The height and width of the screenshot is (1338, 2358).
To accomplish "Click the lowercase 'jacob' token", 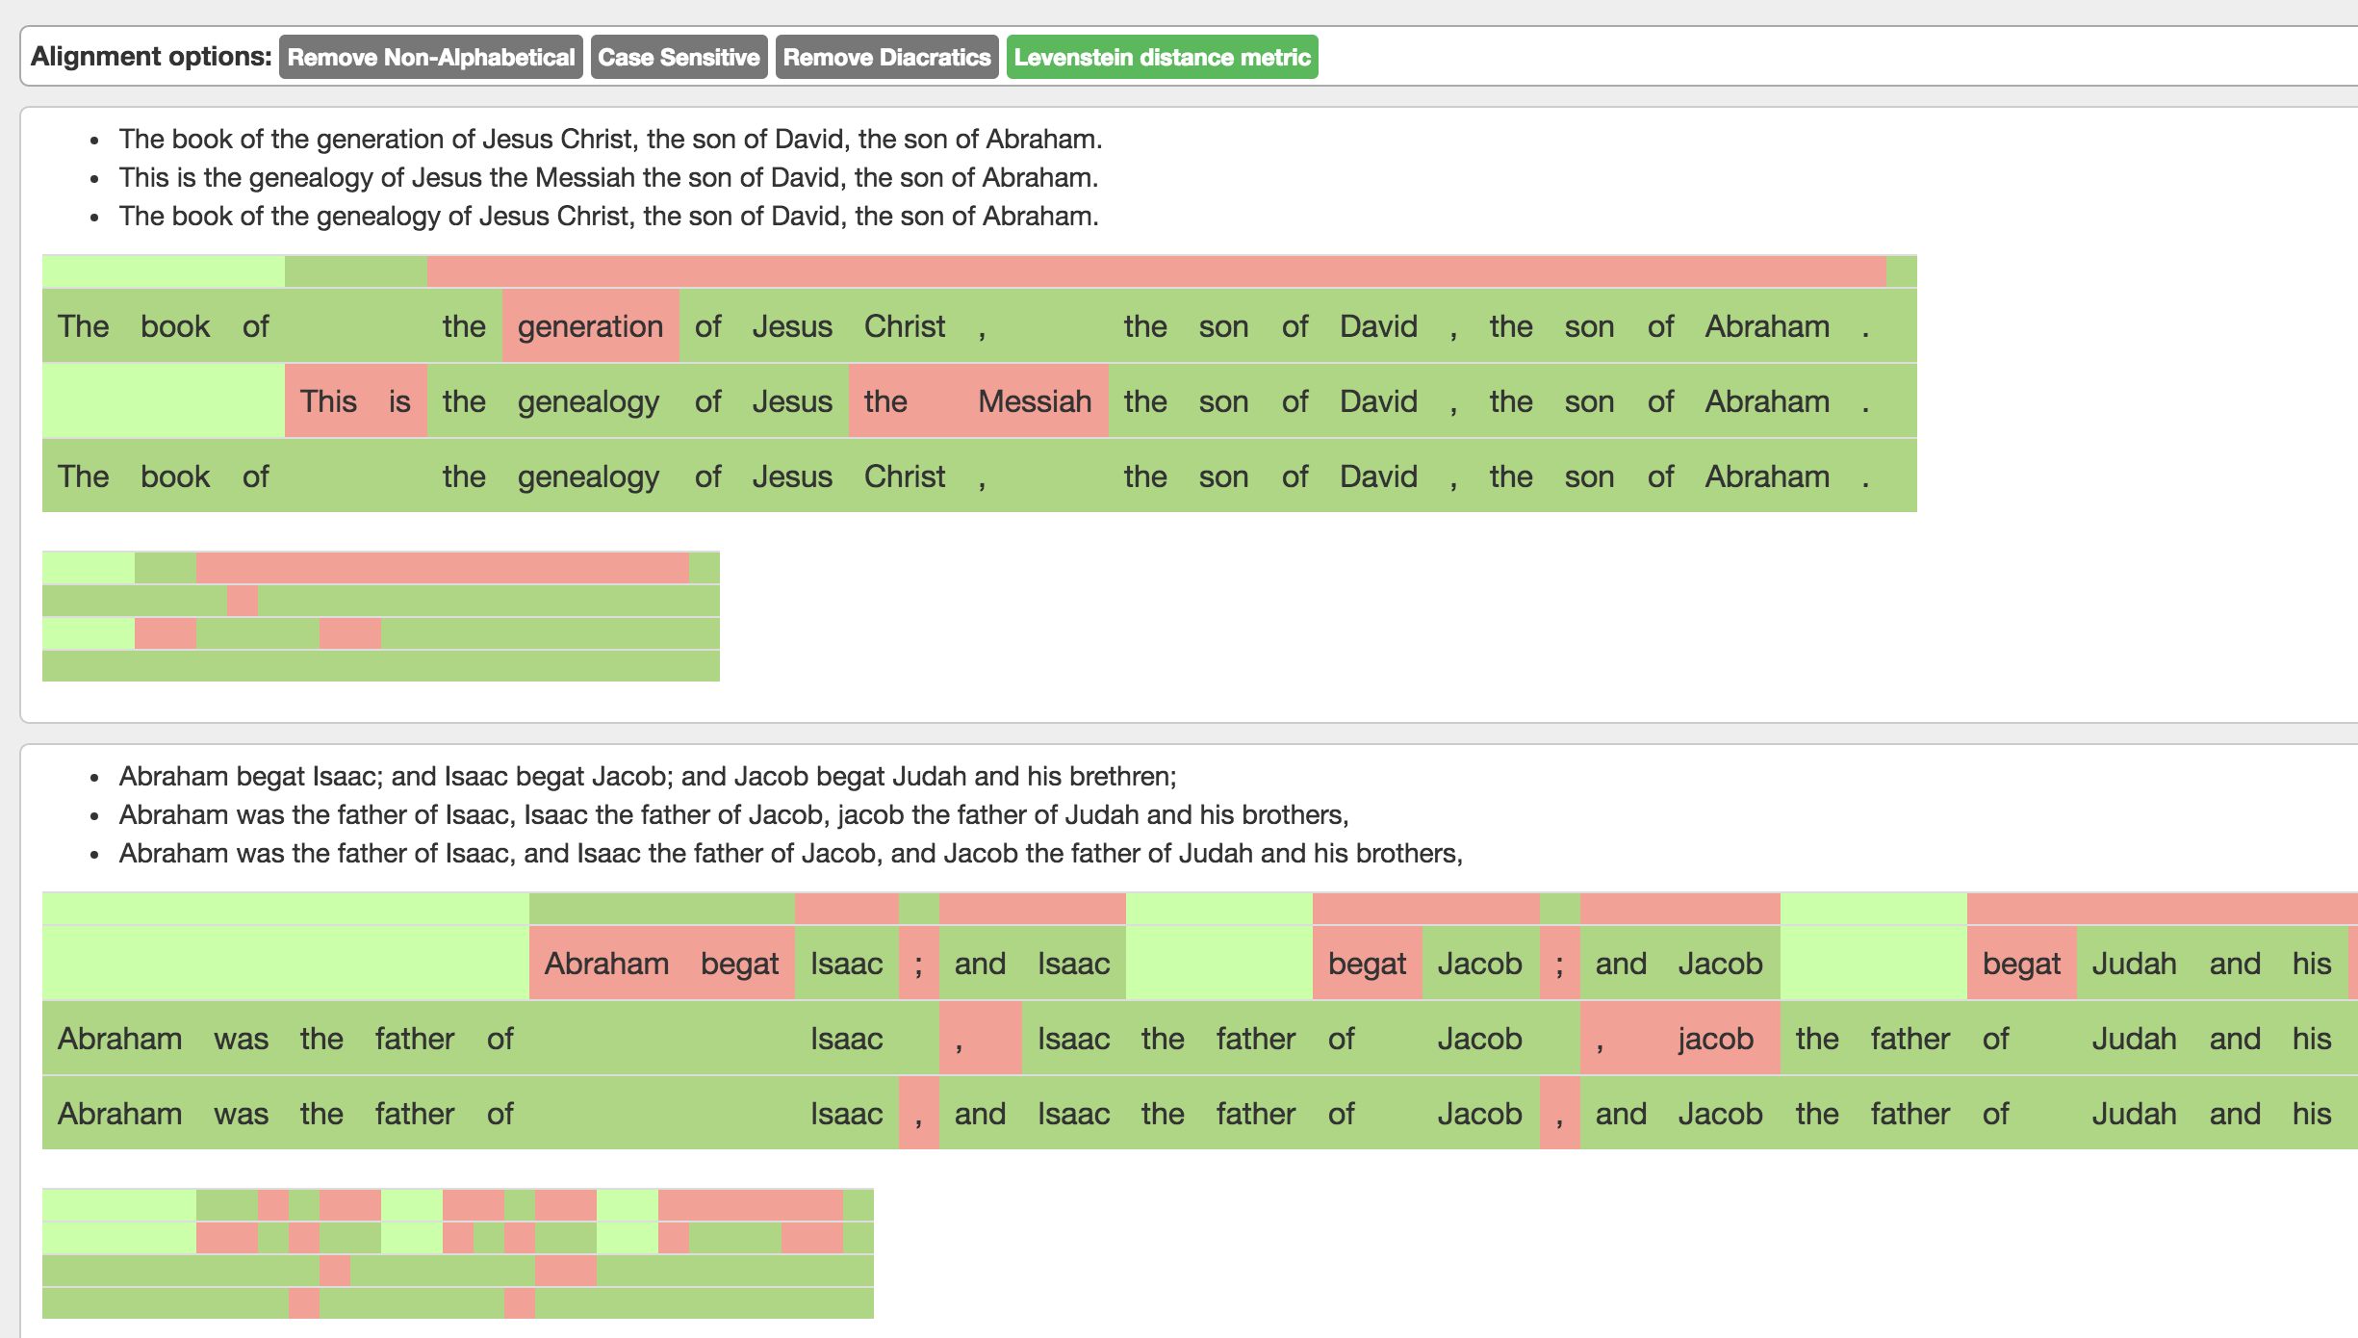I will [x=1715, y=1039].
